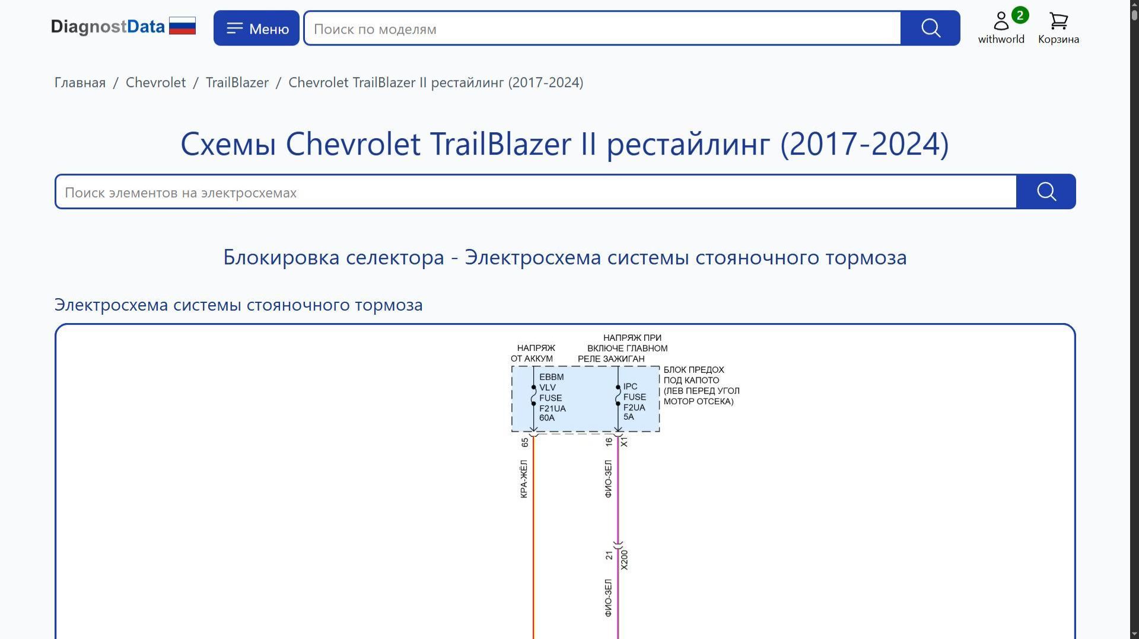Click connector pin number 65
1139x639 pixels.
(x=524, y=442)
